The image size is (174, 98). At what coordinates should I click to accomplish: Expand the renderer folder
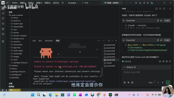pos(15,66)
